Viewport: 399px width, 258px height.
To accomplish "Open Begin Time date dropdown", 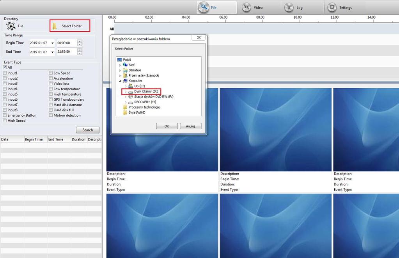I will pyautogui.click(x=52, y=43).
